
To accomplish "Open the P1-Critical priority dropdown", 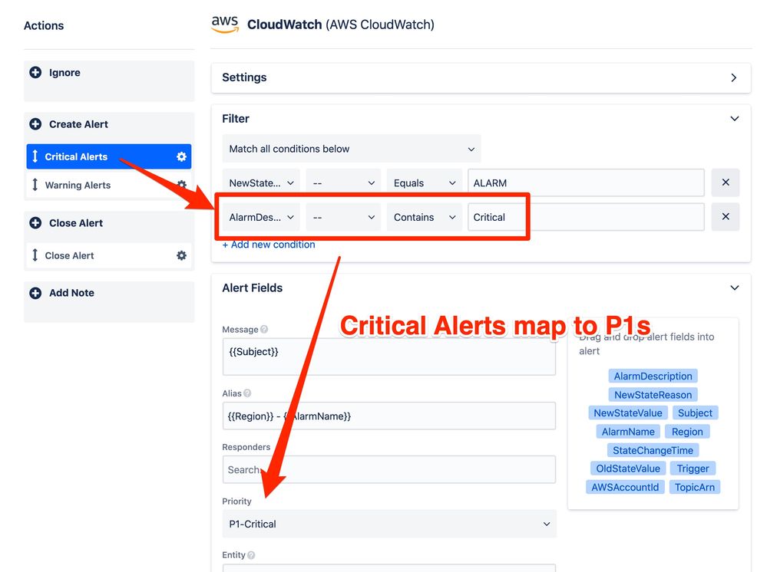I will [389, 524].
